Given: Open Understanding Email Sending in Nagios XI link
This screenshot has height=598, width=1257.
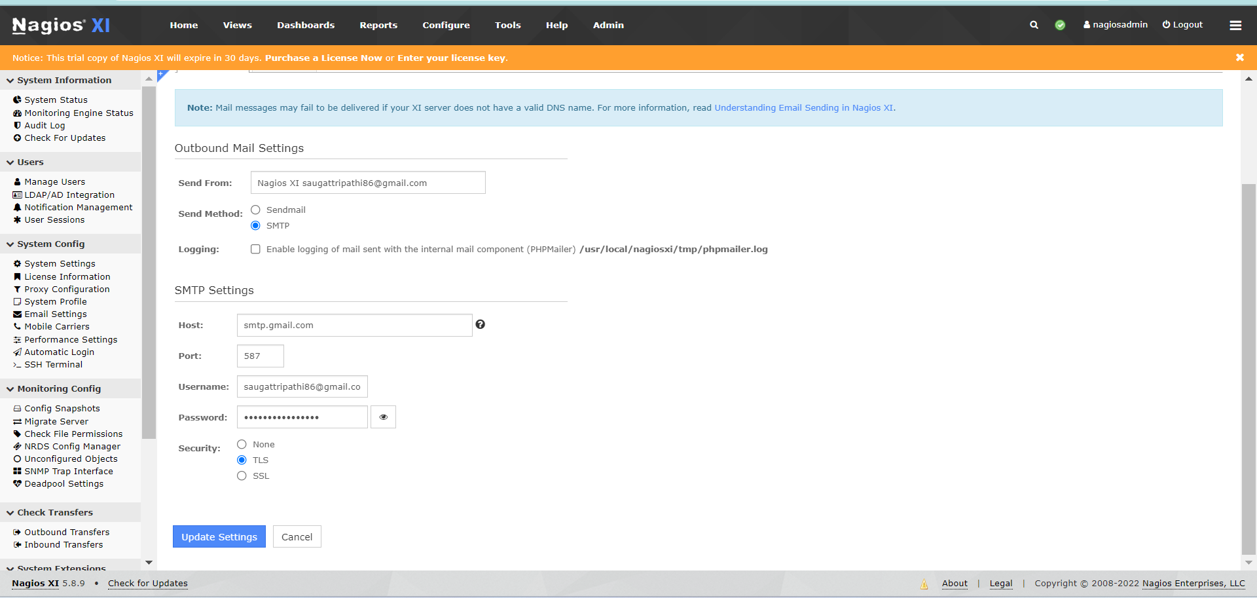Looking at the screenshot, I should coord(804,107).
